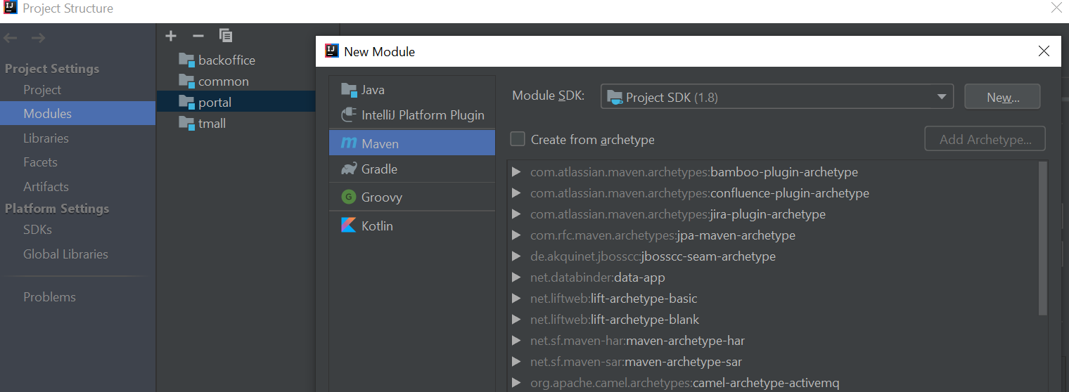This screenshot has width=1069, height=392.
Task: Close the New Module dialog
Action: (1044, 51)
